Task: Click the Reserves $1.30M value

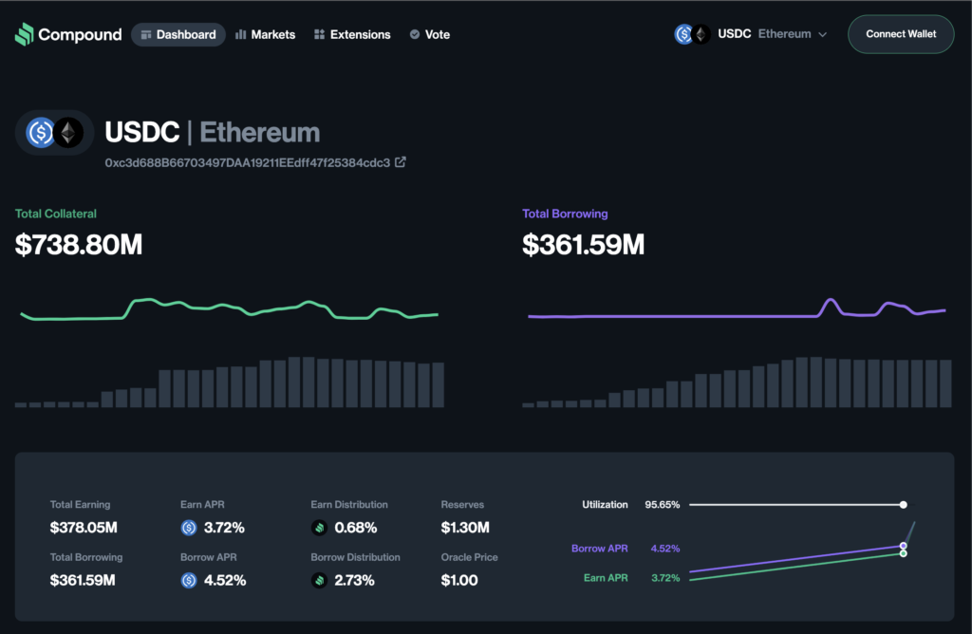Action: point(465,528)
